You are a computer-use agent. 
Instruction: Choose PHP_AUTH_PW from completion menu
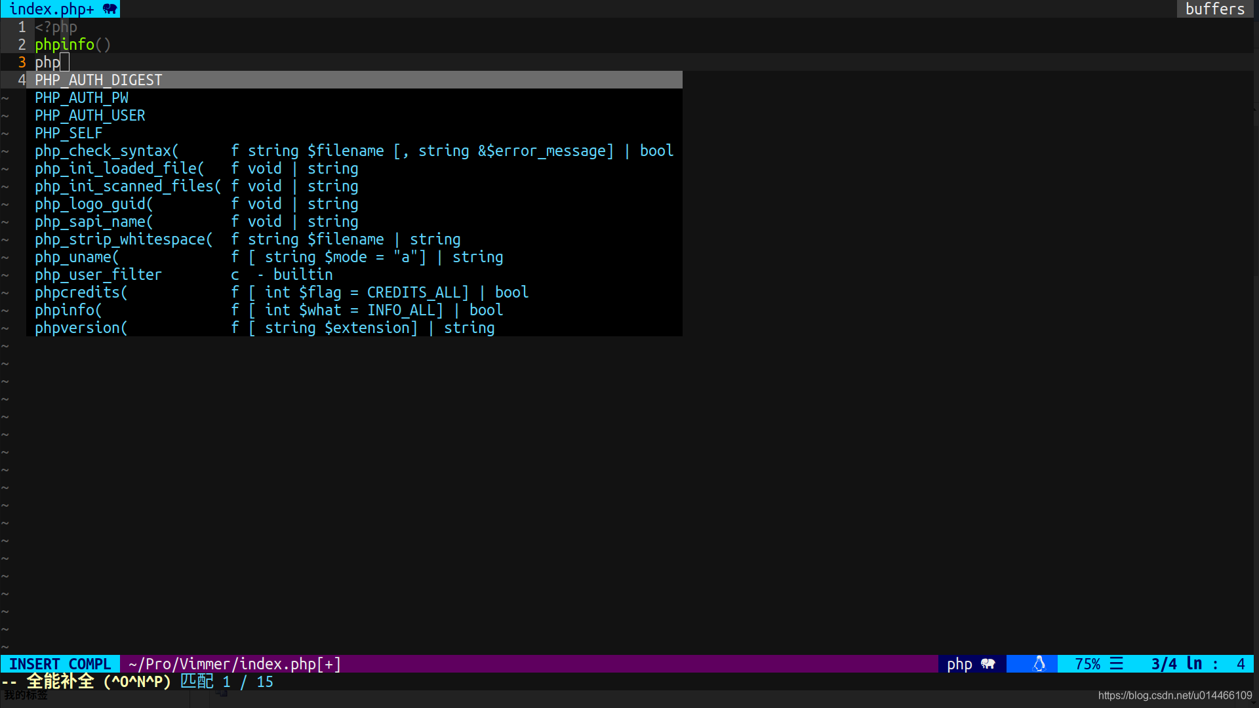(354, 98)
